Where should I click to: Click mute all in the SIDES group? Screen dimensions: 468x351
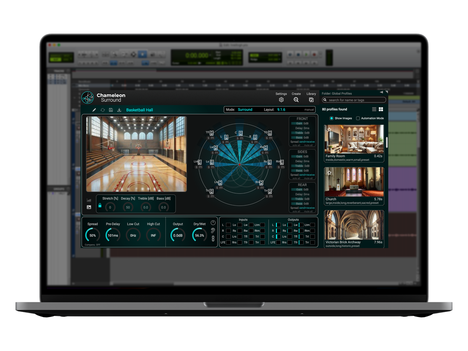308,178
